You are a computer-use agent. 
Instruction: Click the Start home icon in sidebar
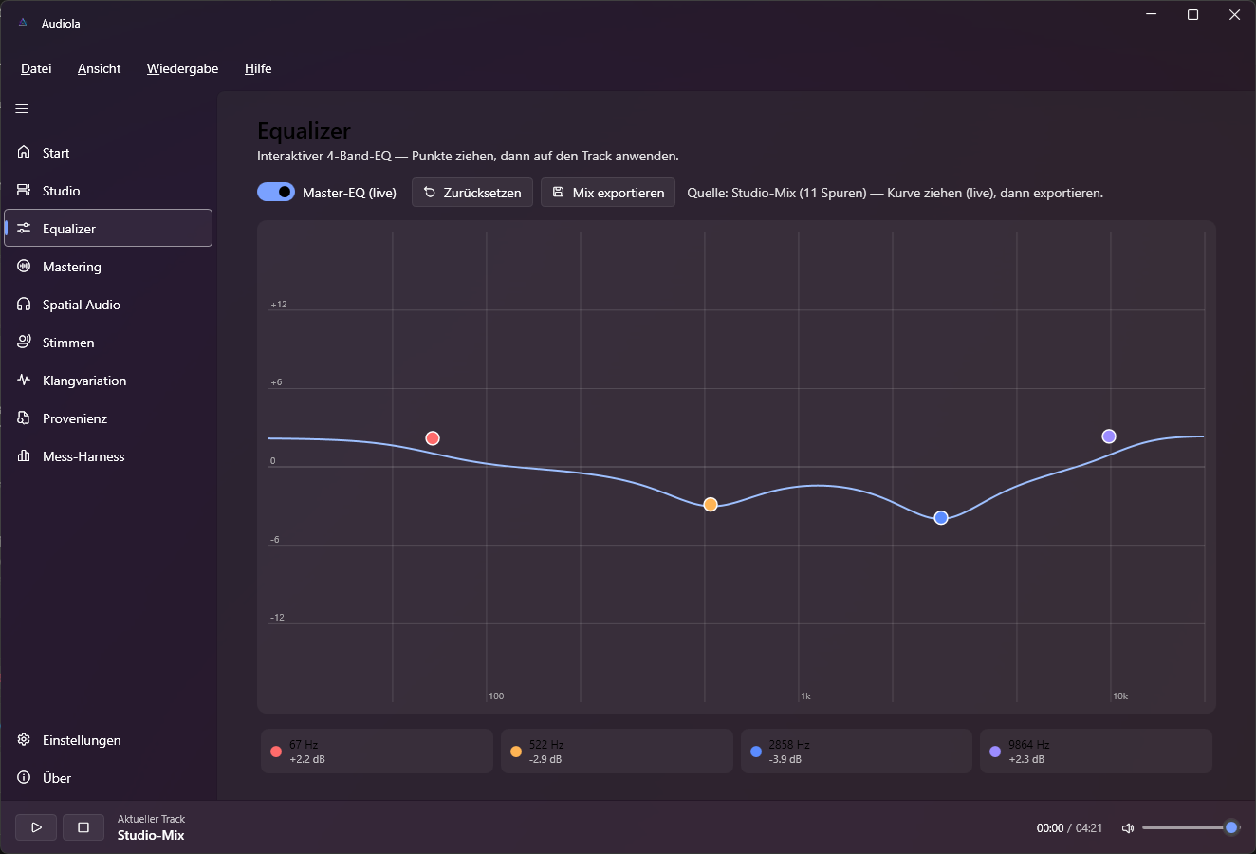coord(24,153)
